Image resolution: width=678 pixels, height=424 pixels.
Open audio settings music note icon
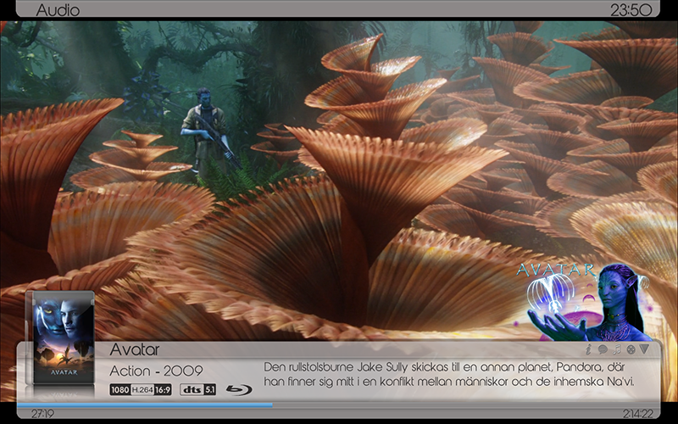click(617, 349)
